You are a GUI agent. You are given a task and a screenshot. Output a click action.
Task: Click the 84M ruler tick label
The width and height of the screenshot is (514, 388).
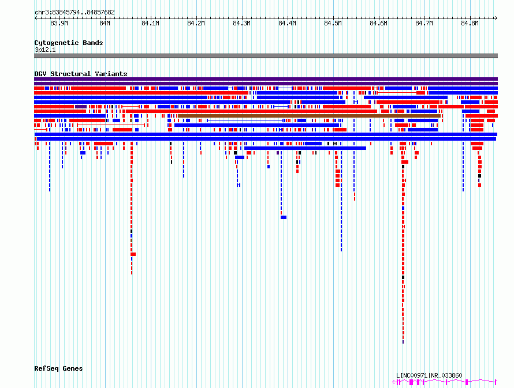tap(105, 23)
